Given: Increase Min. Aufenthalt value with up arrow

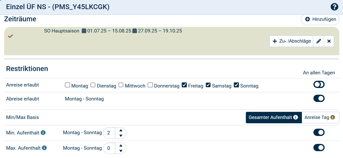Looking at the screenshot, I should (121, 130).
